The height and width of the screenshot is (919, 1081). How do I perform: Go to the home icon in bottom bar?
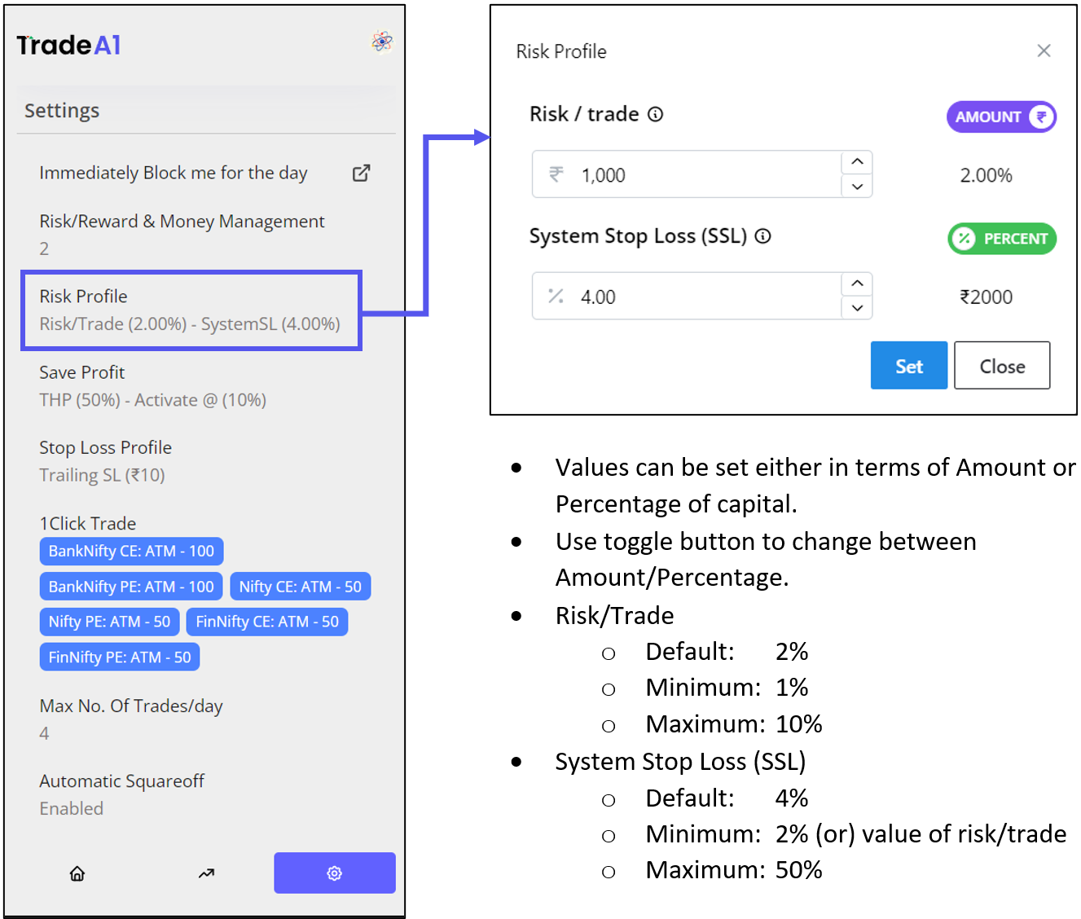coord(77,873)
